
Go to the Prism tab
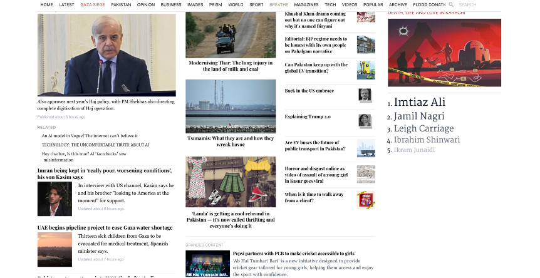(217, 4)
